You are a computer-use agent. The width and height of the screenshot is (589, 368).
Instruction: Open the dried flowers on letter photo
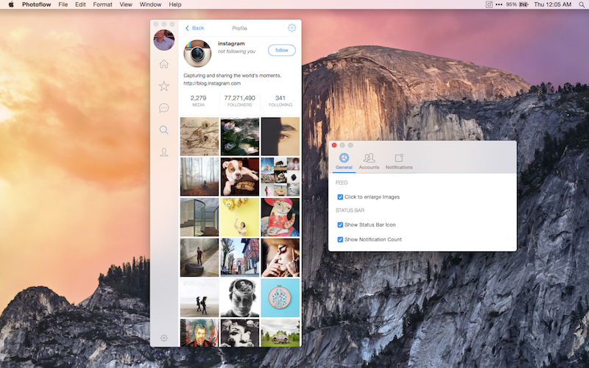click(200, 136)
